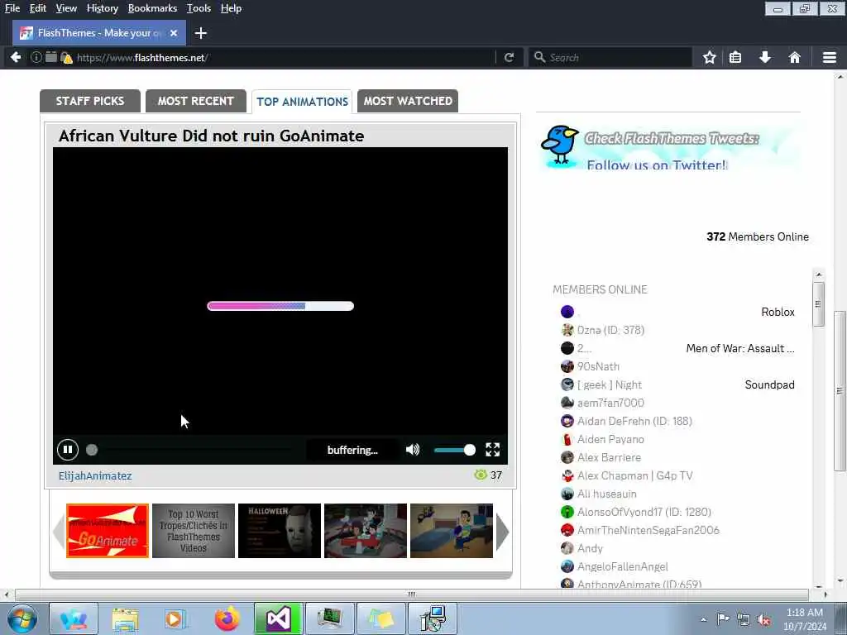Mute the video player speaker icon
Screen dimensions: 847x635
point(413,449)
